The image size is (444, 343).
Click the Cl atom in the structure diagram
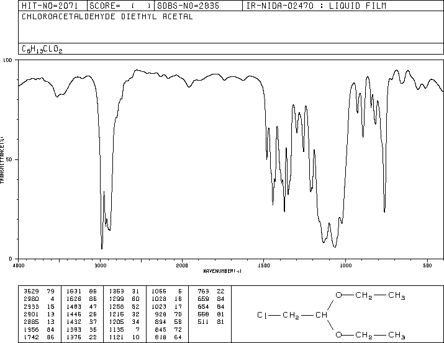(262, 315)
